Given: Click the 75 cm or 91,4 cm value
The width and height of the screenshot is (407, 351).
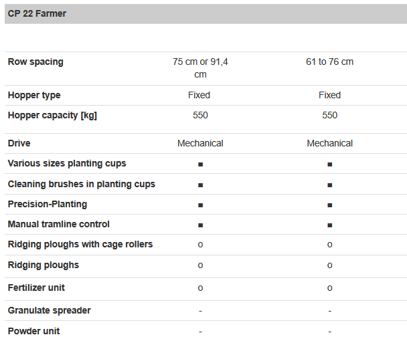Looking at the screenshot, I should click(200, 68).
